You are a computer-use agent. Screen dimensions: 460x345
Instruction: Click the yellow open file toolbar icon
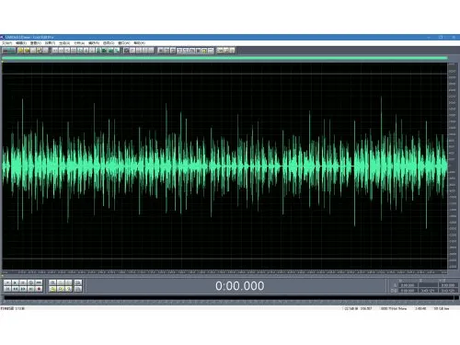(20, 51)
